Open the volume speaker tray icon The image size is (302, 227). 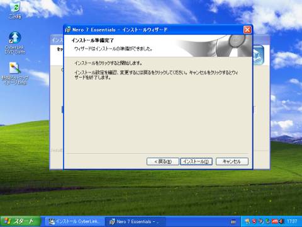point(281,221)
